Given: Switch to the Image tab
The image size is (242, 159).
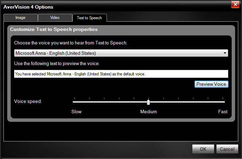Looking at the screenshot, I should click(x=21, y=18).
